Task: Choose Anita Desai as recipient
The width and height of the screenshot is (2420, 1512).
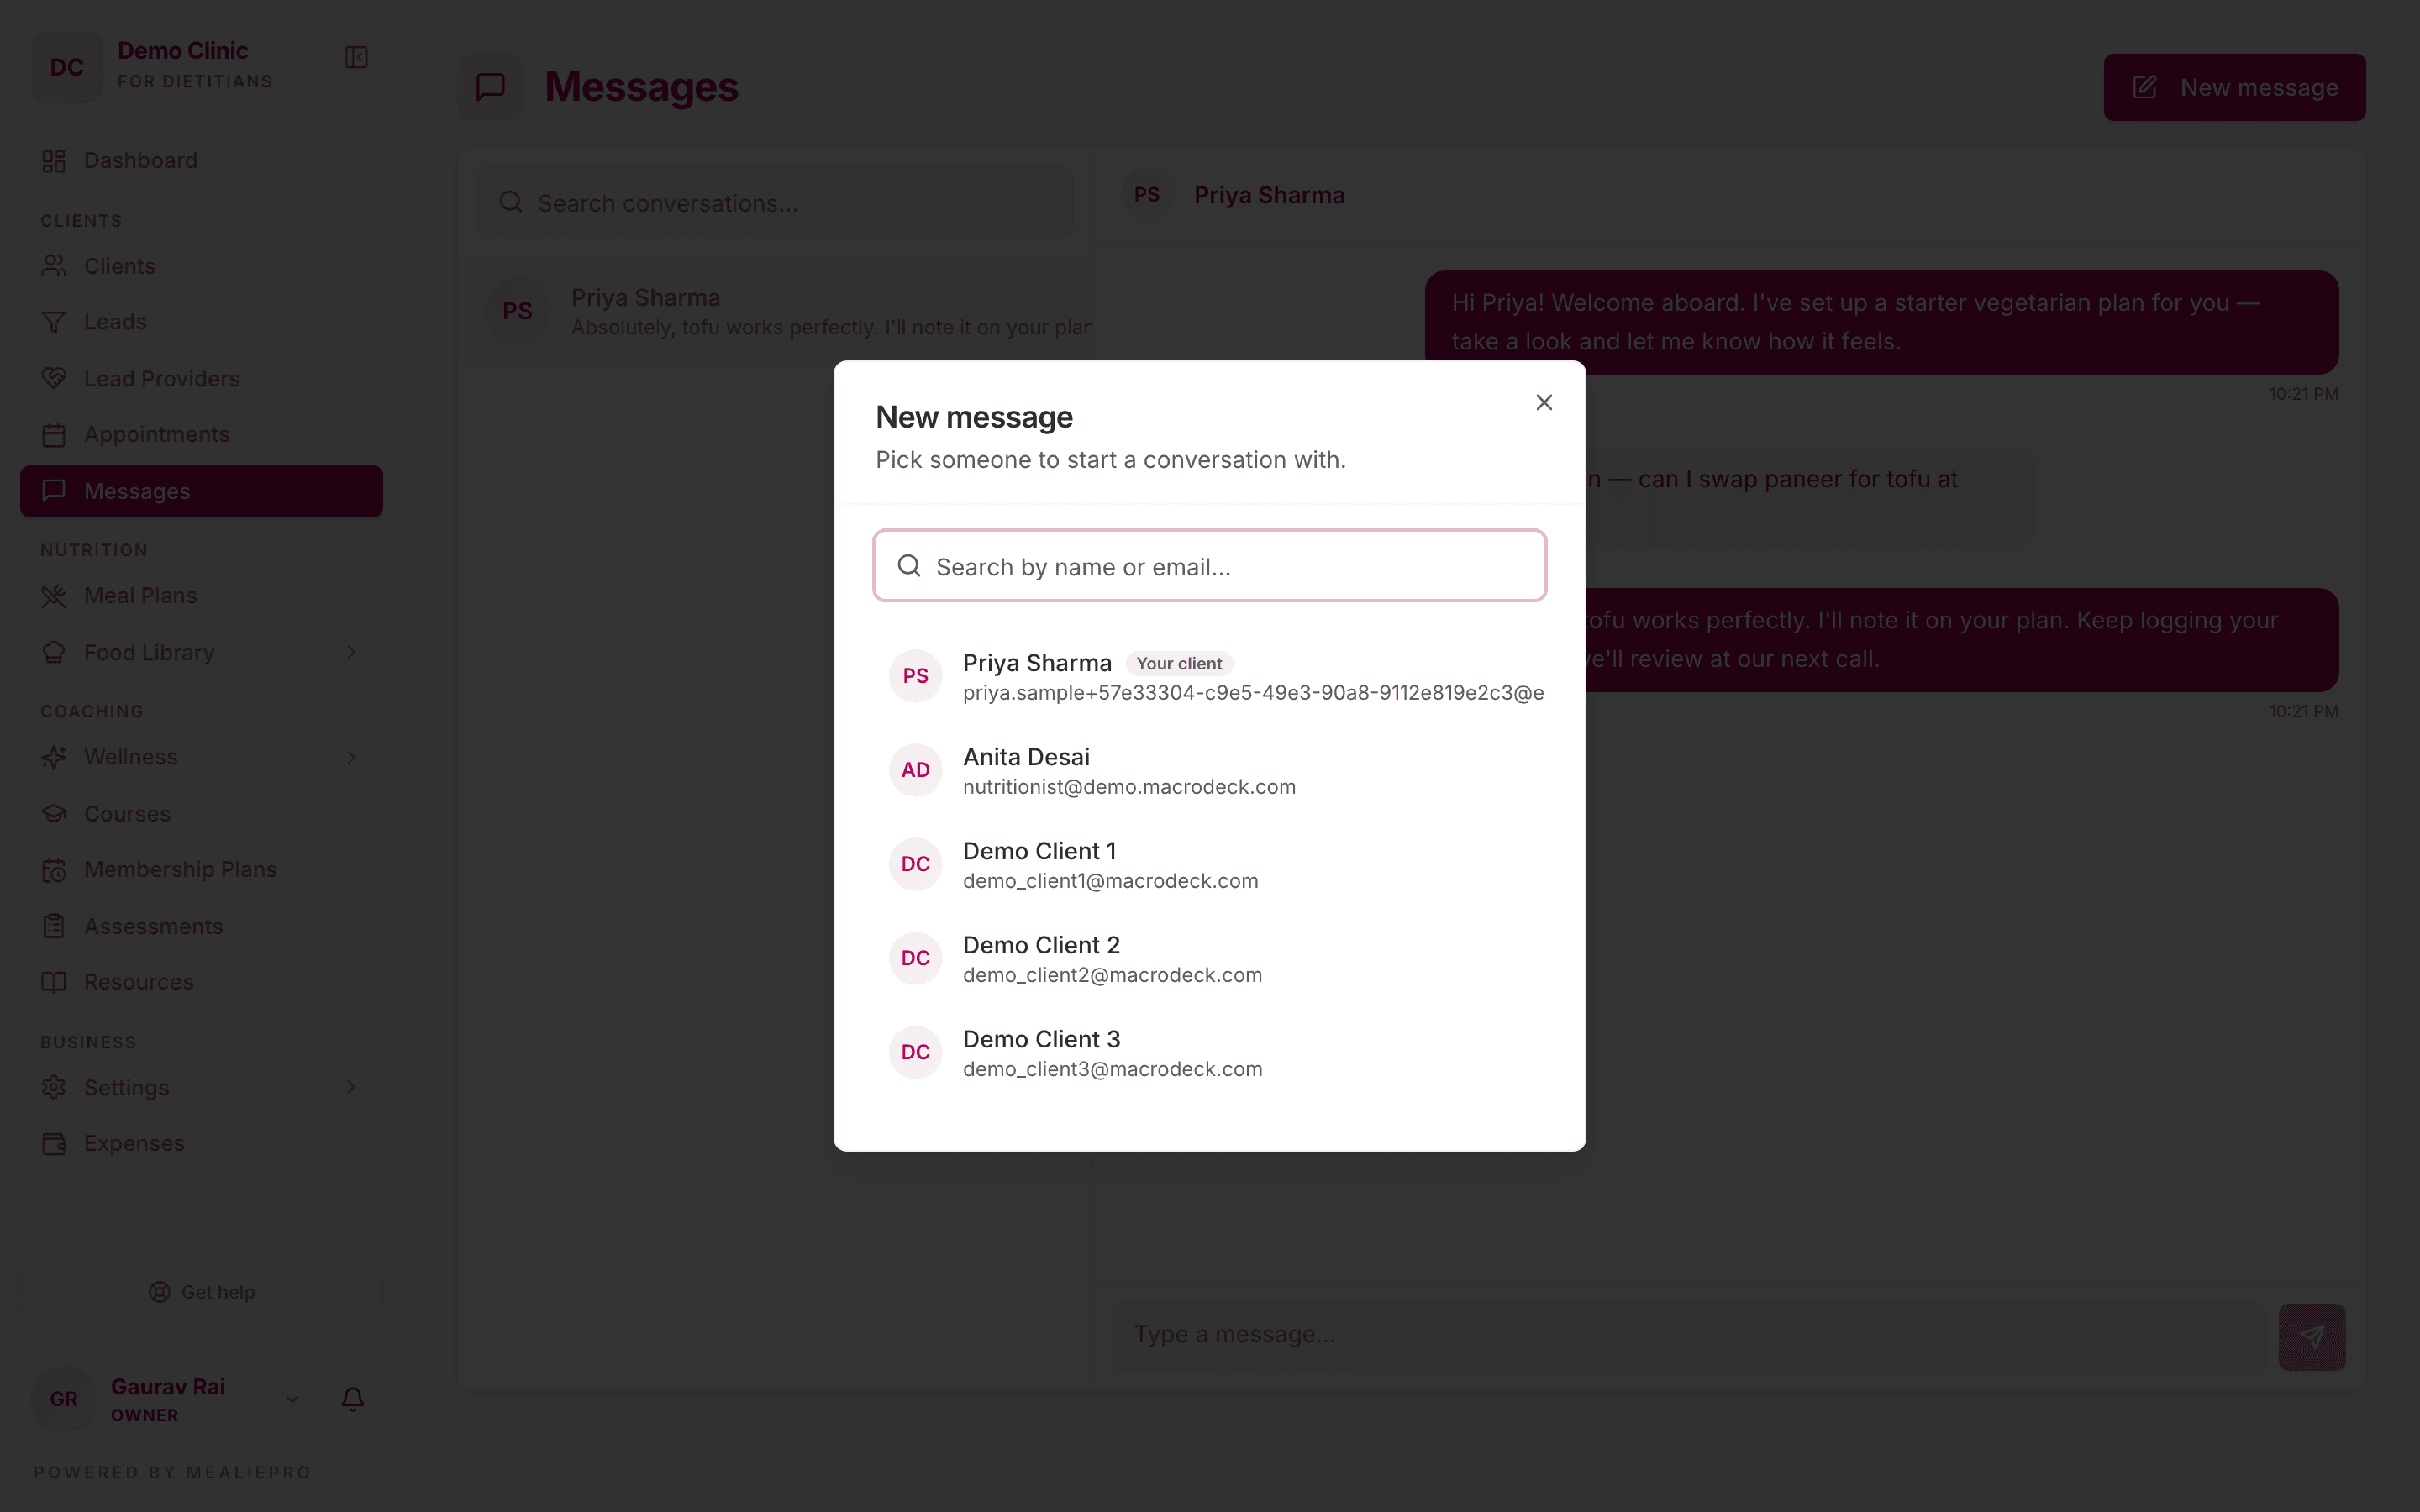Action: point(1210,770)
